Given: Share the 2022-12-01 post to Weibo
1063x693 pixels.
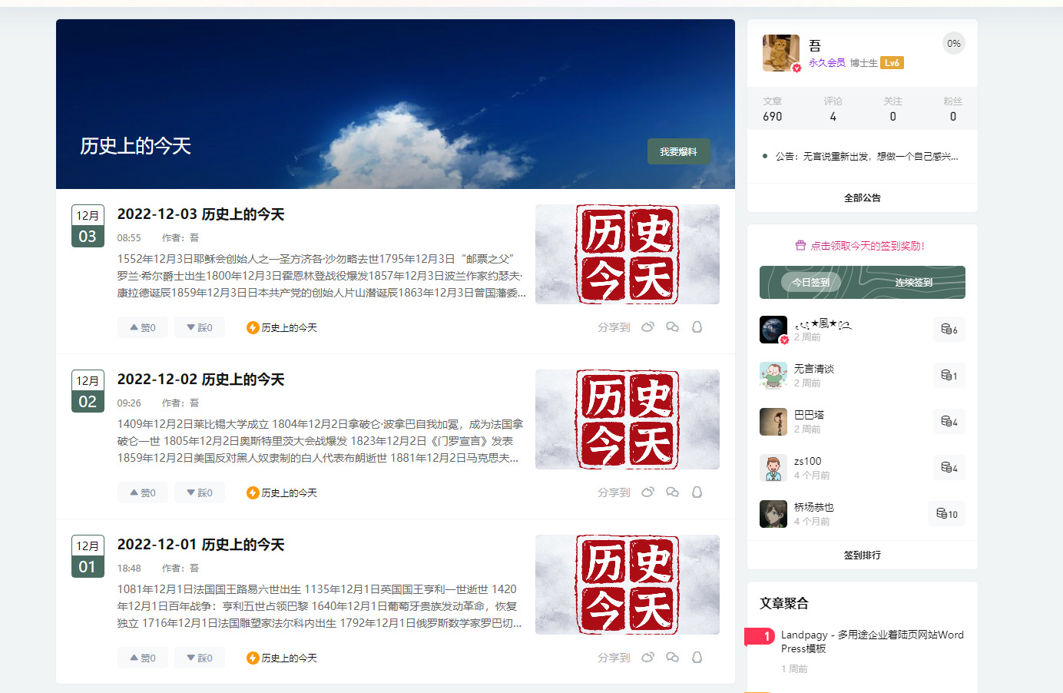Looking at the screenshot, I should 647,658.
